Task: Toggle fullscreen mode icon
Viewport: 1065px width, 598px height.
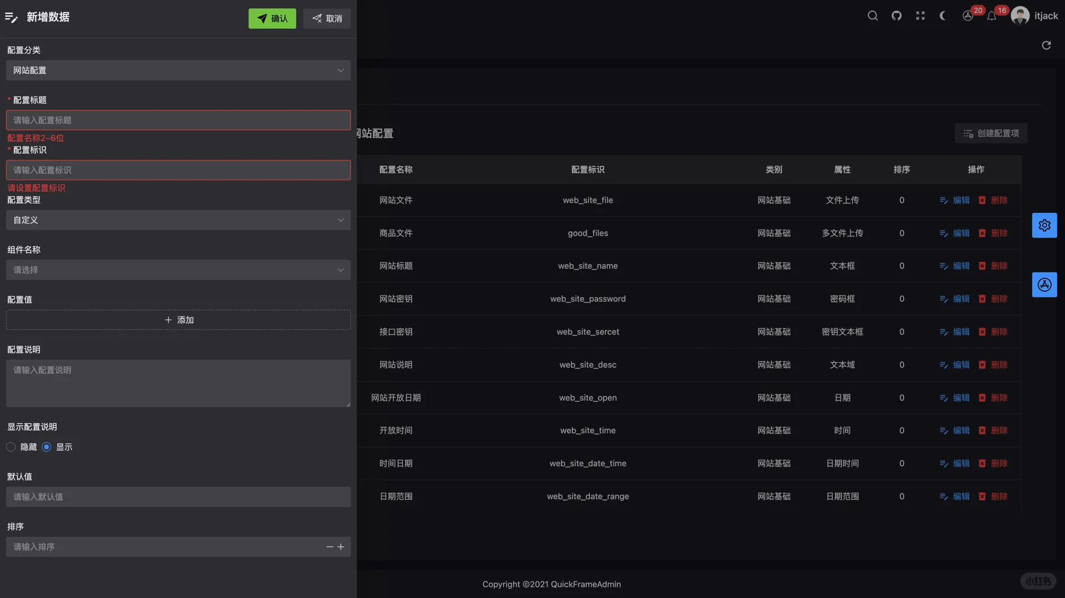Action: [x=920, y=16]
